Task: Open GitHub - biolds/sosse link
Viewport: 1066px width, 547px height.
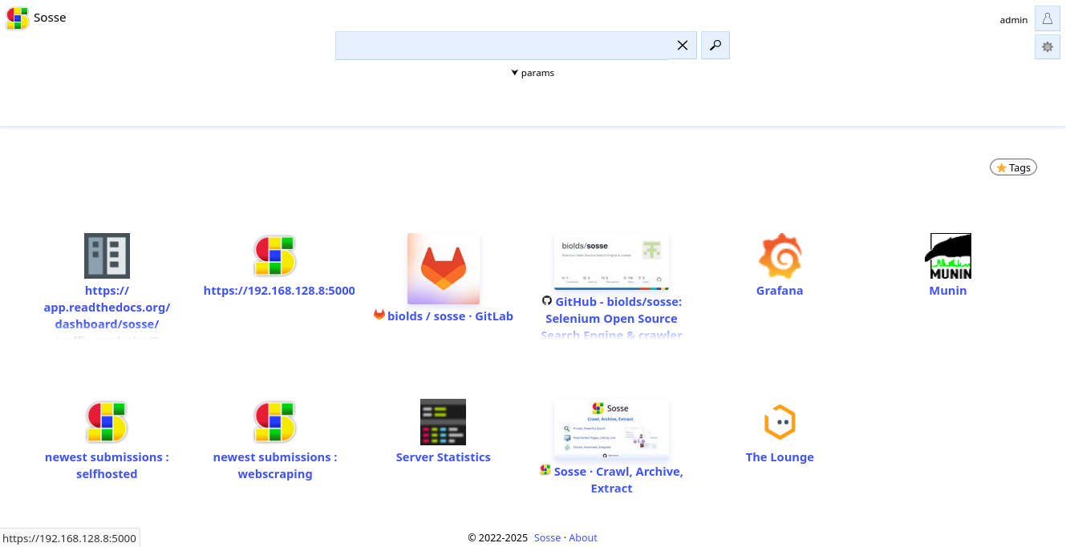Action: (x=612, y=318)
